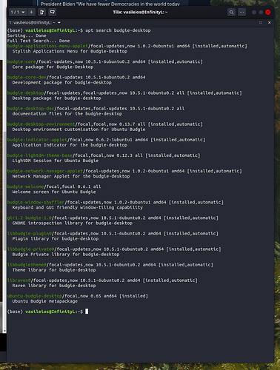This screenshot has height=370, width=280.
Task: Click package name 'gir1.2-budgie-1.0'
Action: (x=30, y=218)
